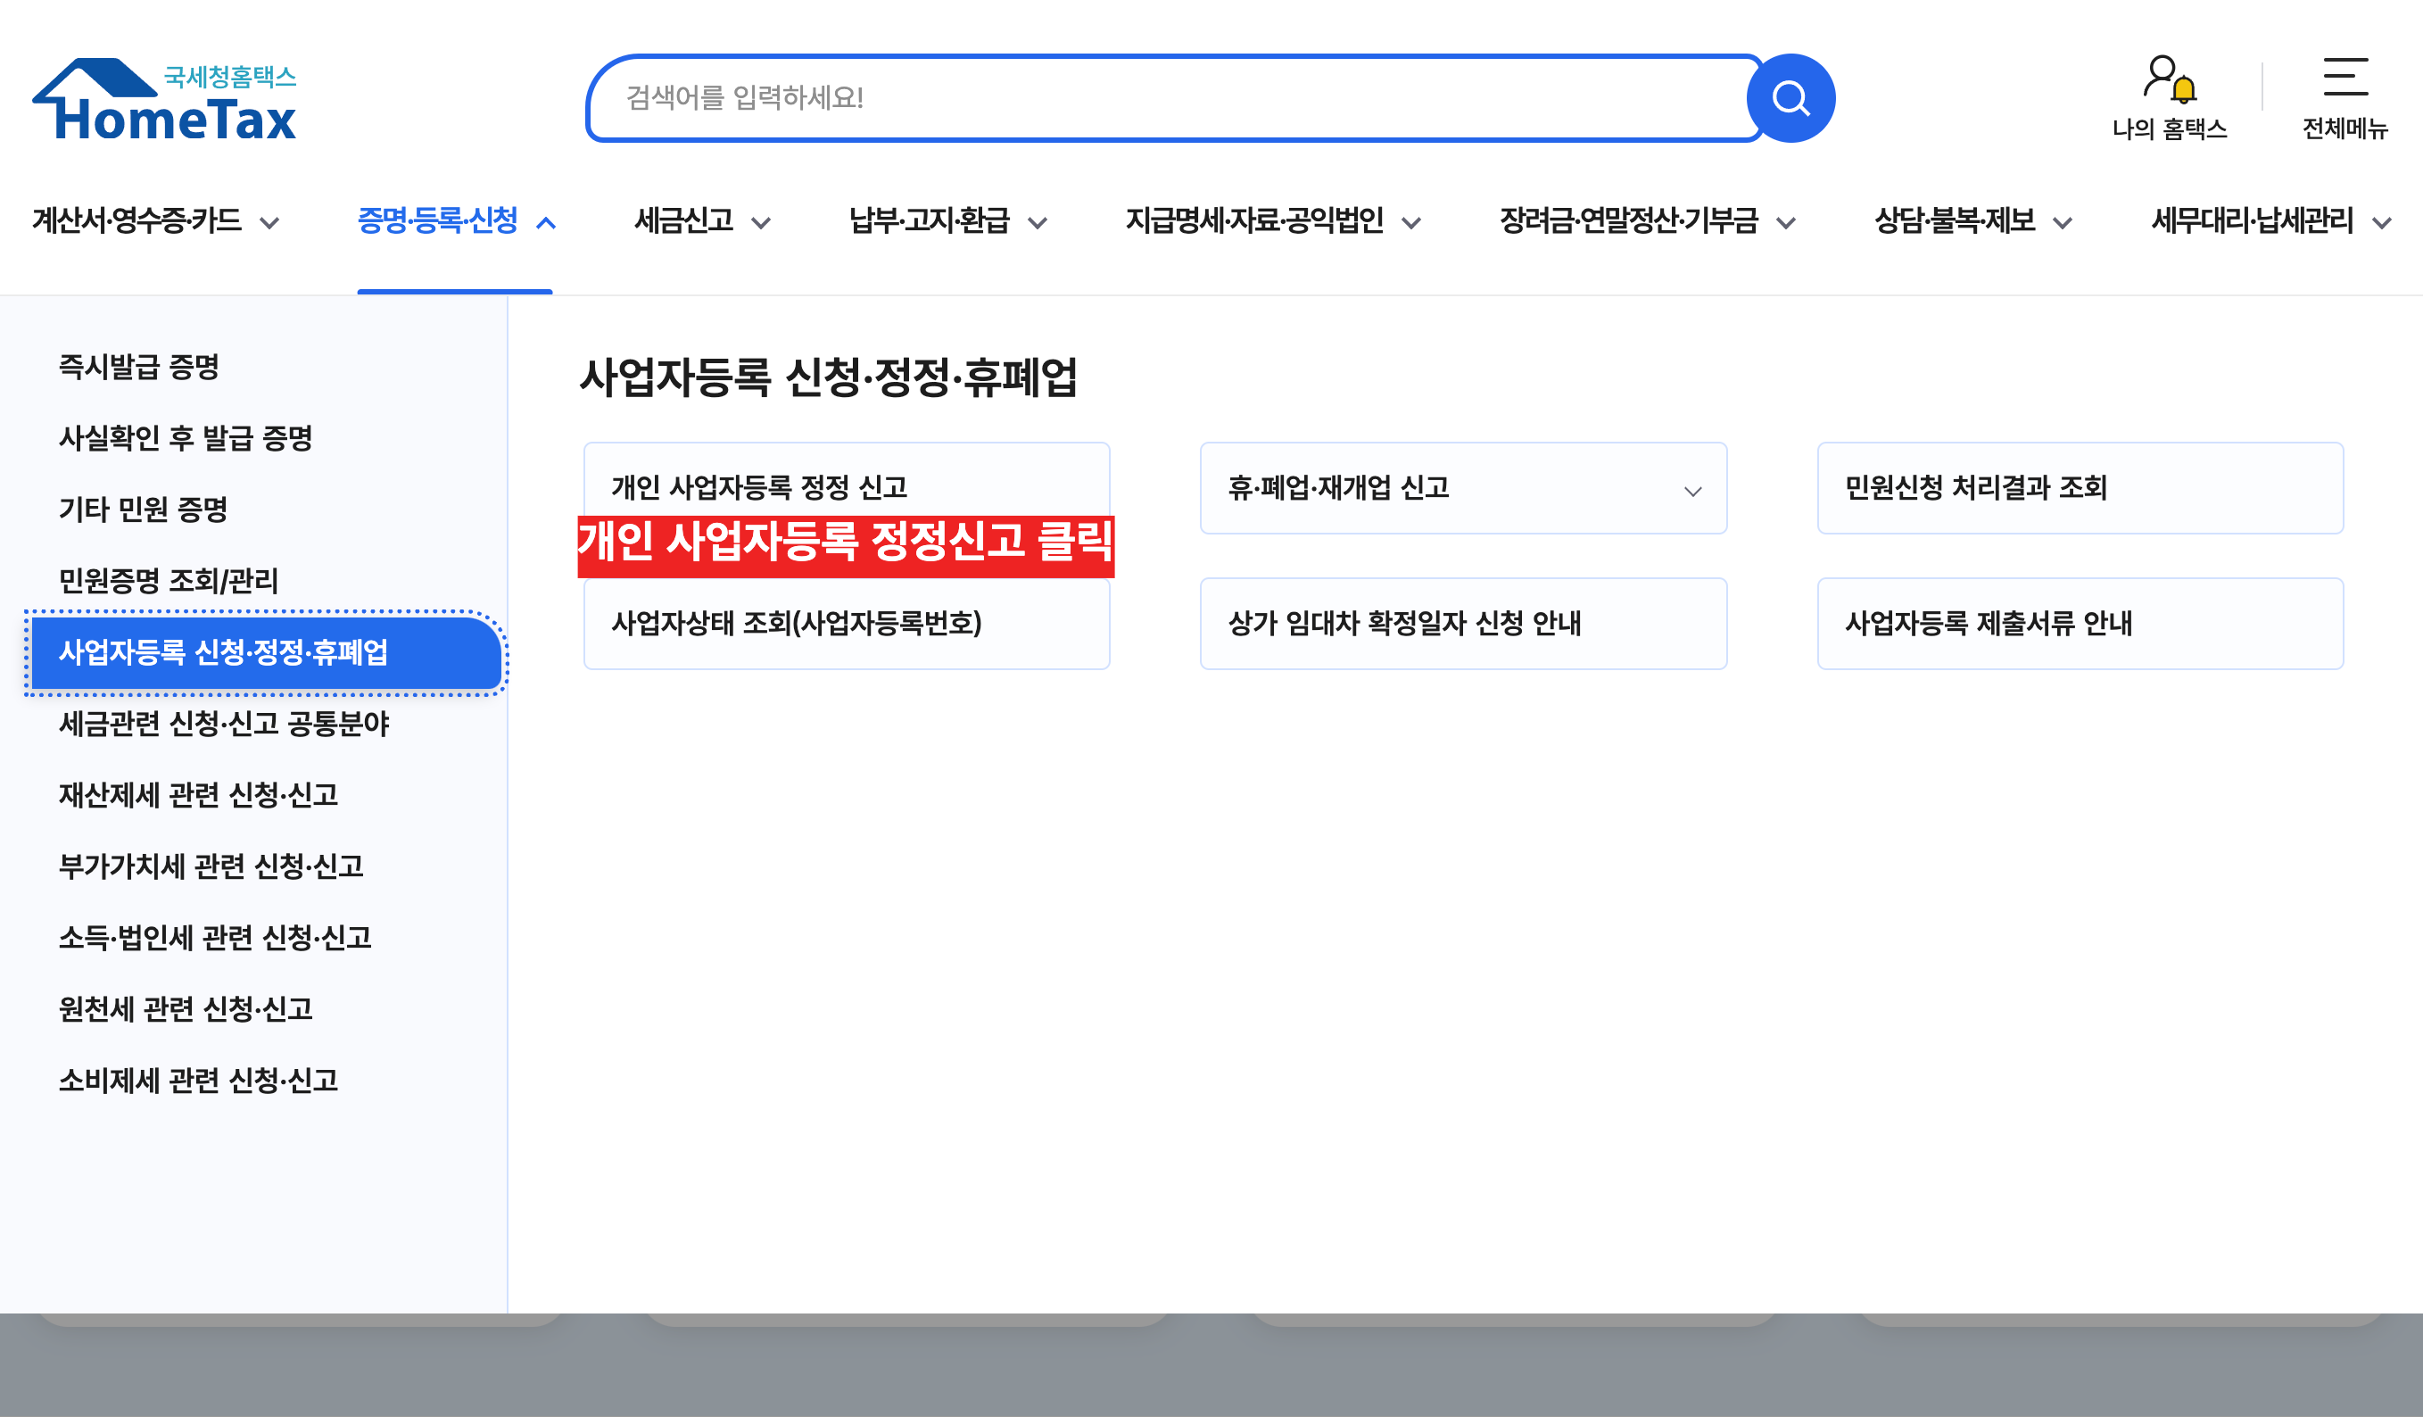Select highlighted 사업자등록 신청·정정·휴폐업 sidebar item
Screen dimensions: 2423x1417
coord(267,652)
